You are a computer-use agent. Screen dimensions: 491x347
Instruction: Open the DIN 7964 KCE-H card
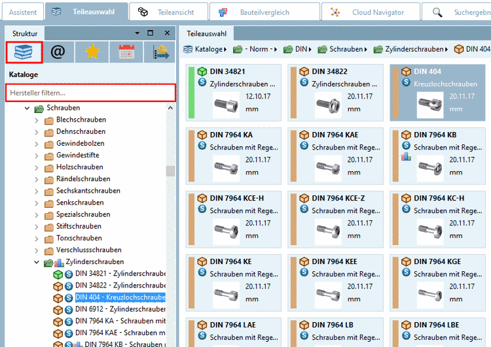234,220
